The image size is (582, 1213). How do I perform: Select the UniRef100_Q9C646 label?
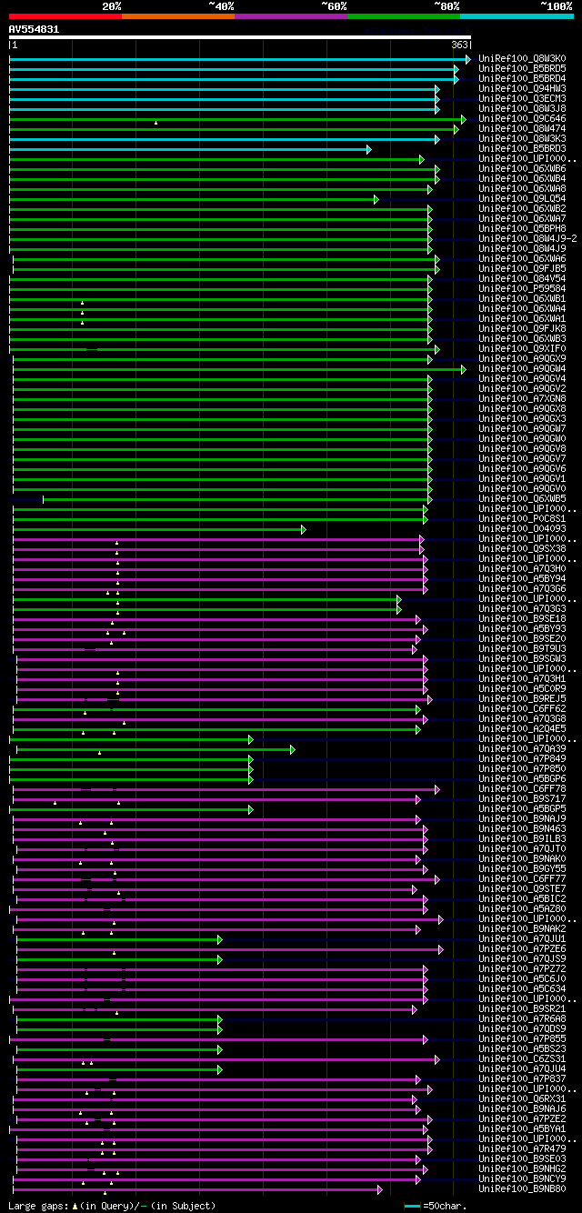click(523, 118)
